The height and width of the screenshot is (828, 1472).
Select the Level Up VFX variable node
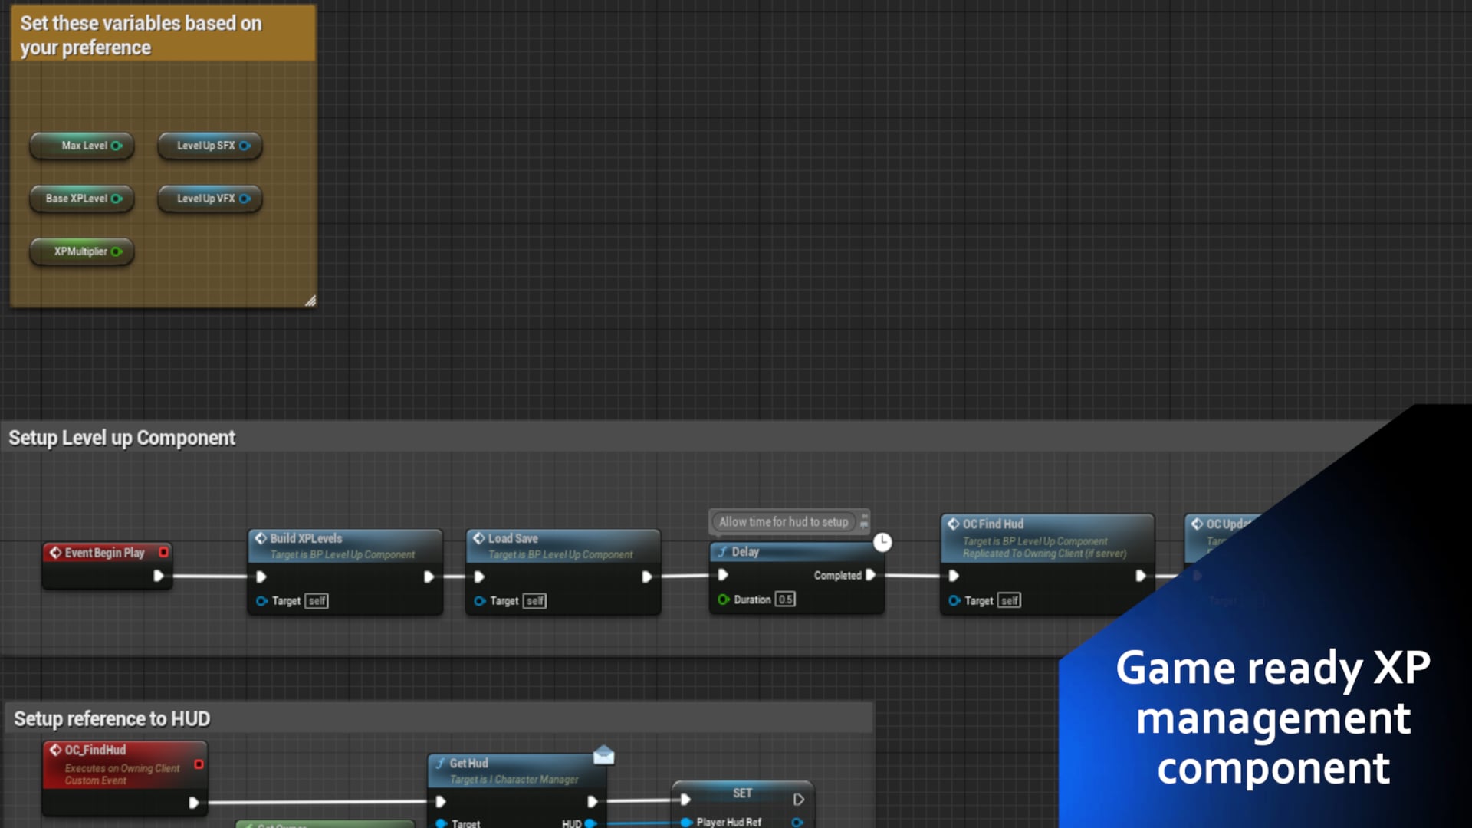[x=209, y=199]
